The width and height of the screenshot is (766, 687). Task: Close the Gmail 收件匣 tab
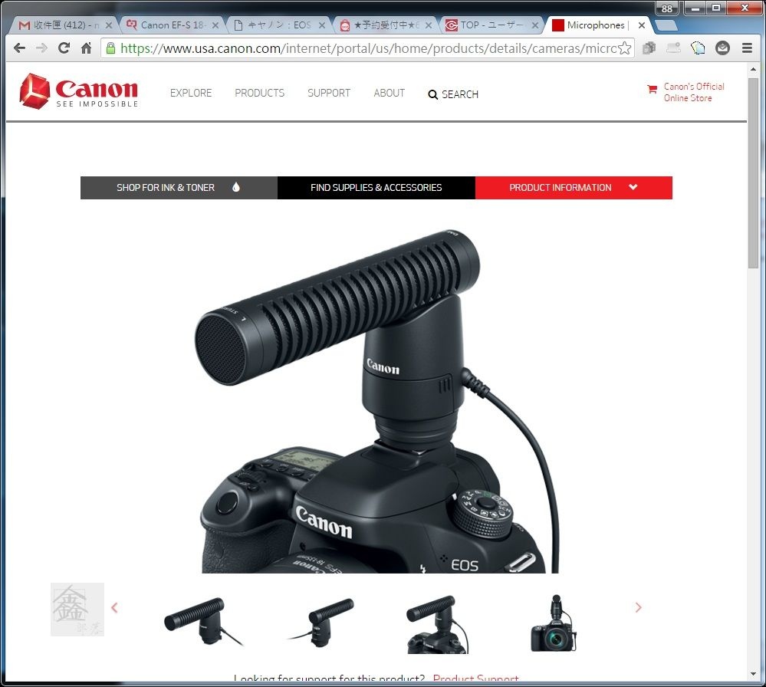coord(108,25)
